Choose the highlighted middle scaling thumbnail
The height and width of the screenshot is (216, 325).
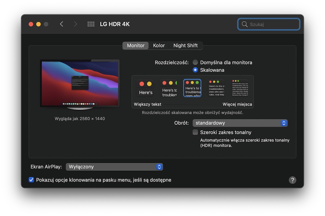[192, 88]
